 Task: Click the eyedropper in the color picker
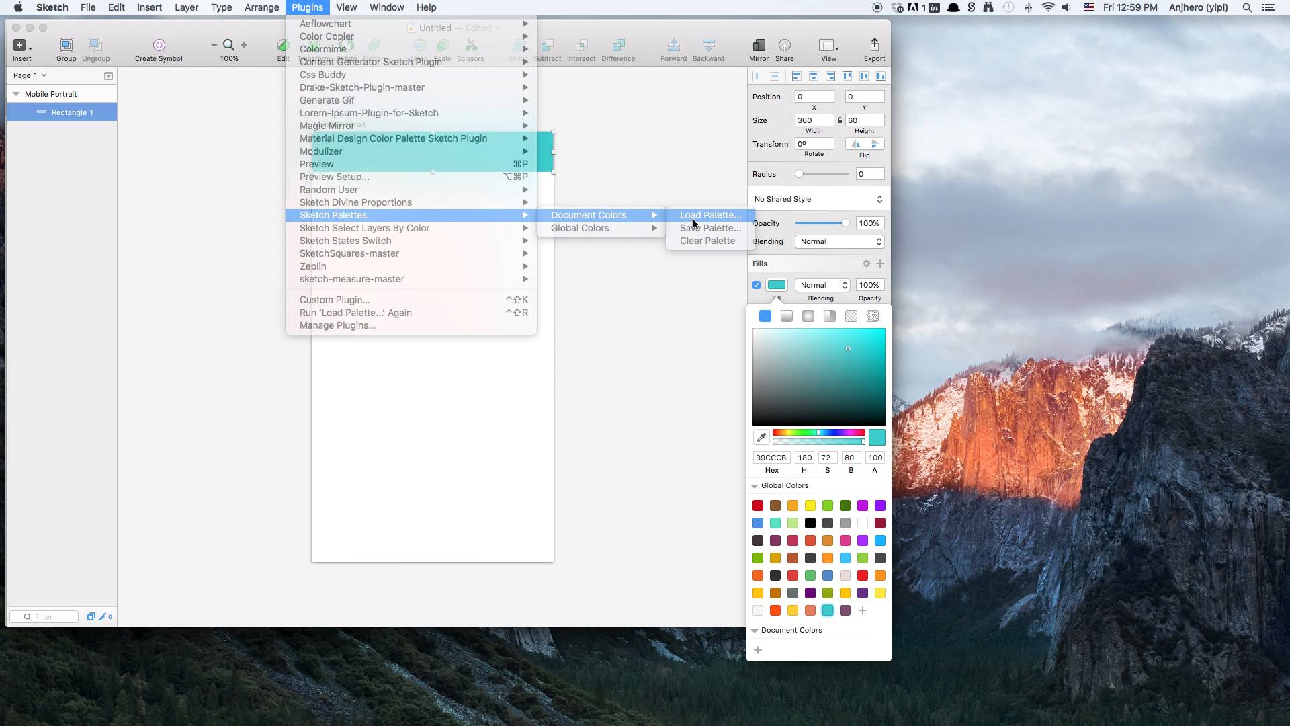[x=761, y=437]
